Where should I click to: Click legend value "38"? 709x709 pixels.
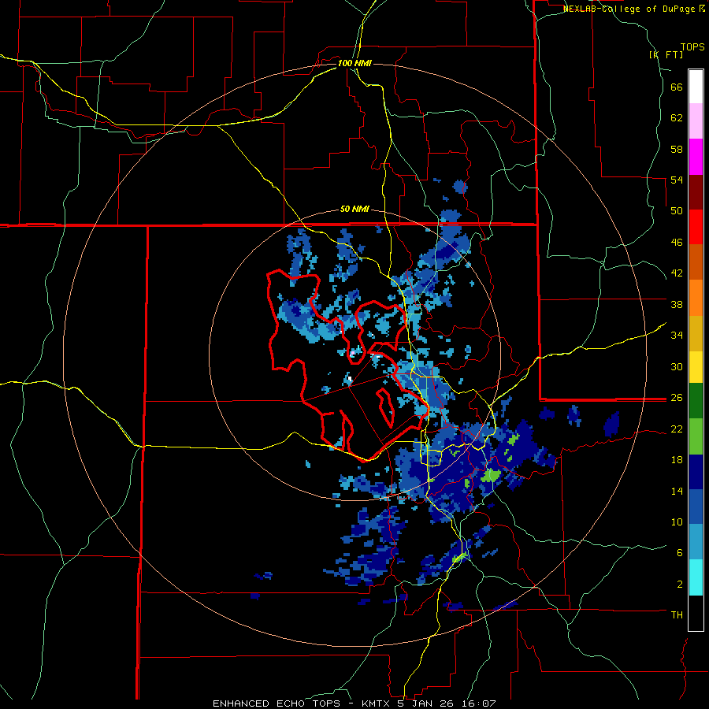(x=677, y=304)
